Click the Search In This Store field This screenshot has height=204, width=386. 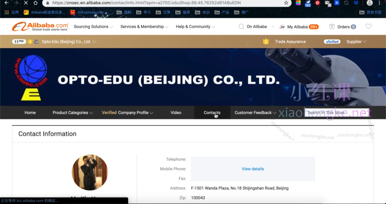(337, 113)
